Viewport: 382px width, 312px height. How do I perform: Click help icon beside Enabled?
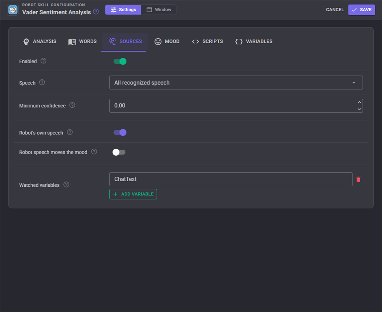point(43,61)
